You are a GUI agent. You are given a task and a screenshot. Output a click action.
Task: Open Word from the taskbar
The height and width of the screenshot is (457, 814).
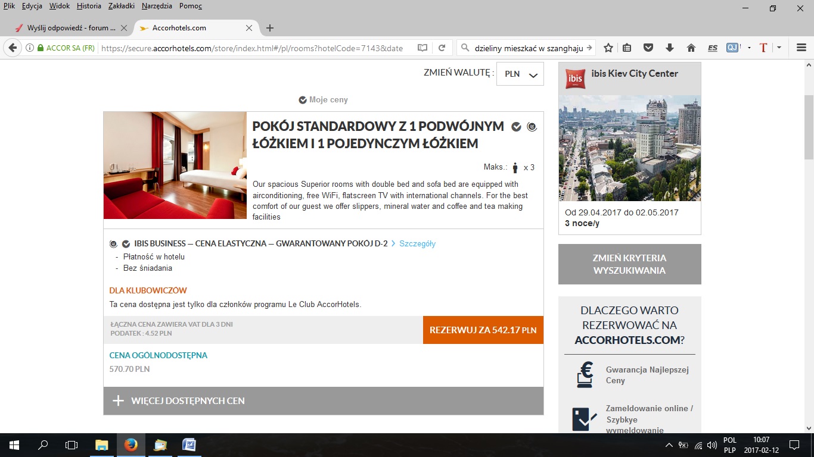[x=189, y=445]
